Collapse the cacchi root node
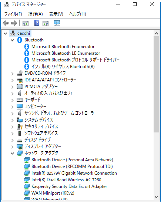161x202 pixels. pyautogui.click(x=5, y=34)
